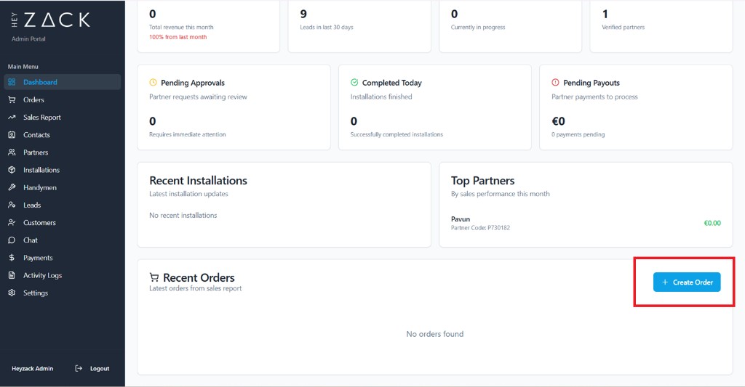The width and height of the screenshot is (745, 387).
Task: Open Settings from the sidebar
Action: (63, 293)
